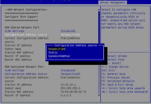Click the Select Item help entry
Viewport: 151px width, 104px height.
[116, 60]
